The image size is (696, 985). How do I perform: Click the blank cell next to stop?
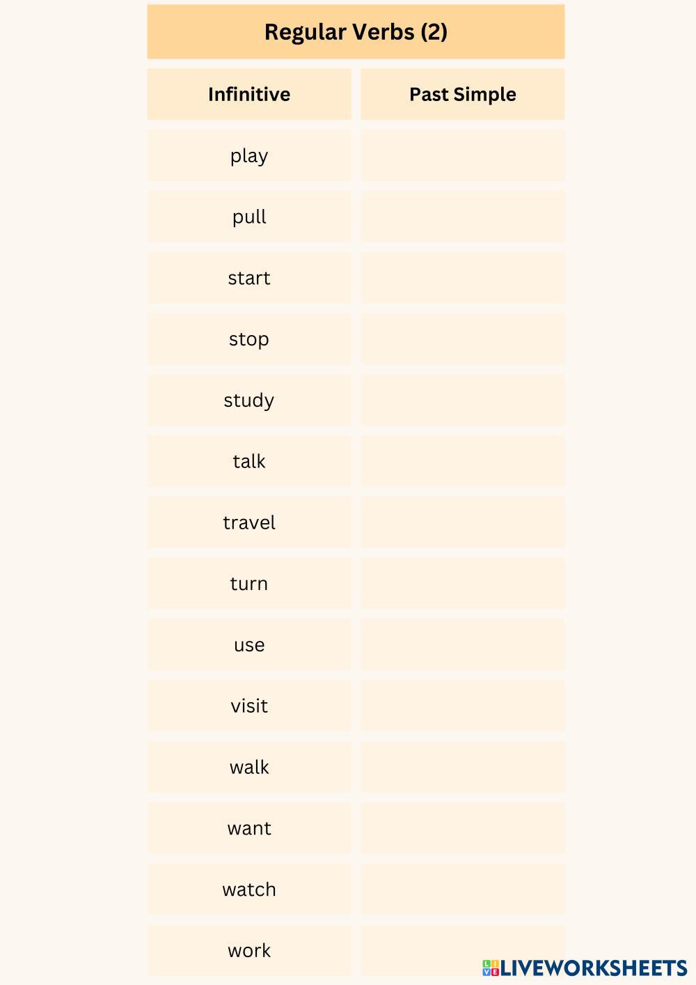tap(462, 339)
